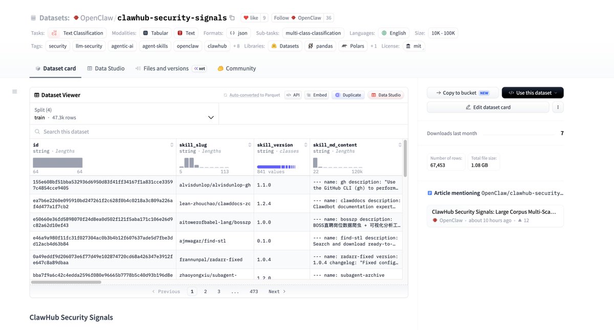Viewport: 614px width, 330px height.
Task: Click the table's vertical scrollbar
Action: [x=405, y=158]
